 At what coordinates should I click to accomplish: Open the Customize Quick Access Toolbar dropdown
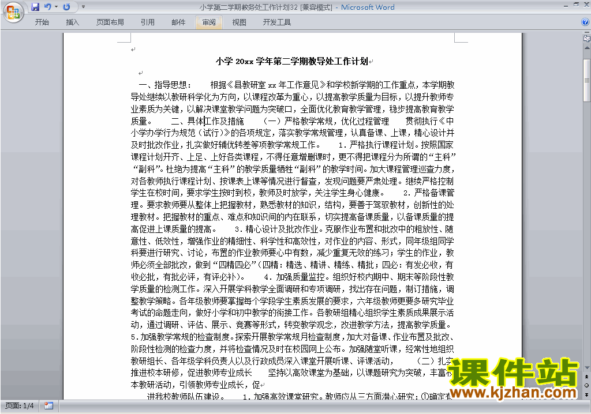(x=83, y=7)
